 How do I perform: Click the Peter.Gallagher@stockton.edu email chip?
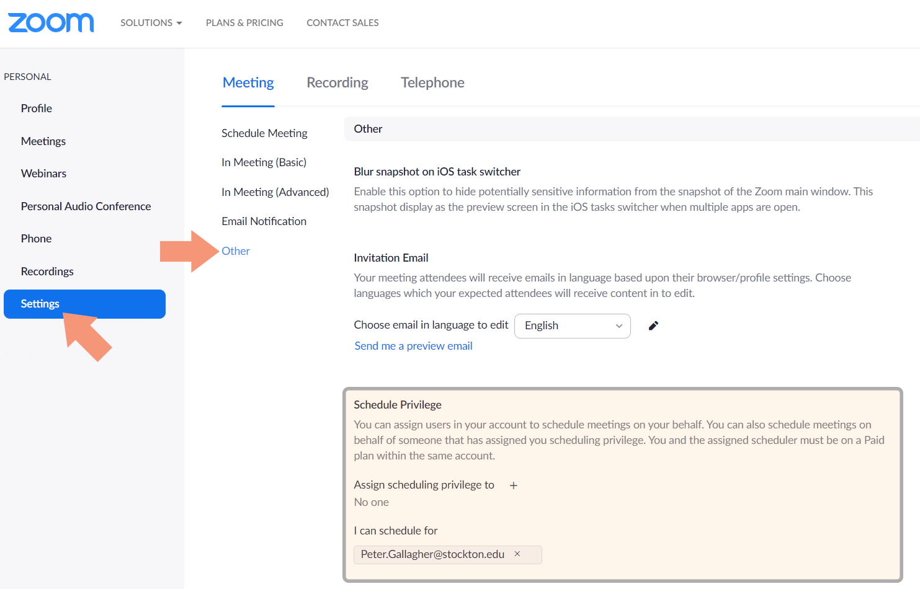tap(448, 555)
